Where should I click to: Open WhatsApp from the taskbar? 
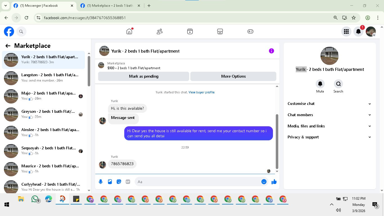click(x=35, y=199)
